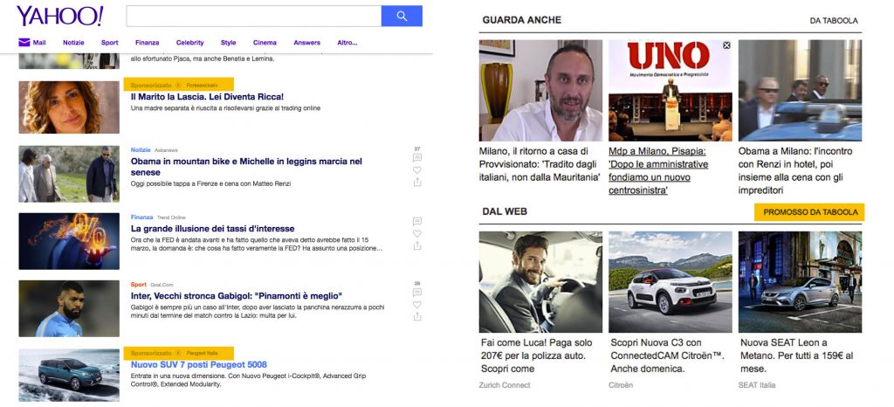The height and width of the screenshot is (407, 894).
Task: Click the 'Sponsorizzato' label on the Forexexclusiv ad
Action: [x=151, y=85]
